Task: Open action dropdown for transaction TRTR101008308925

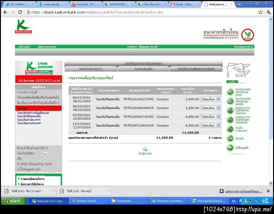Action: coord(211,108)
